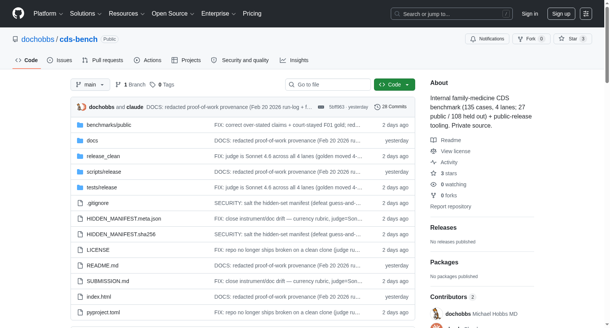Click the eye icon beside watching

[x=433, y=184]
